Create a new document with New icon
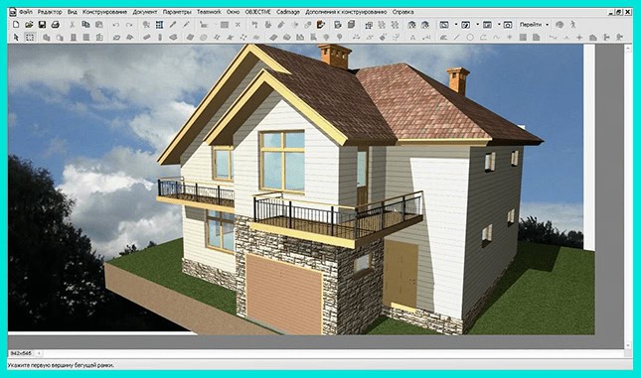 (16, 25)
